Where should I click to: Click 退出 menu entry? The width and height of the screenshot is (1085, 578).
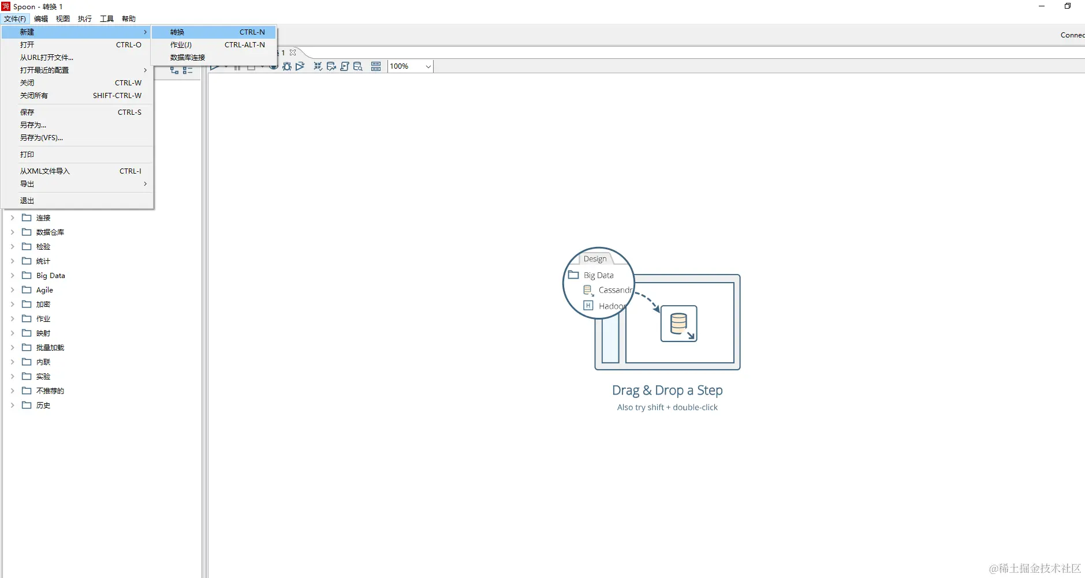click(x=77, y=201)
